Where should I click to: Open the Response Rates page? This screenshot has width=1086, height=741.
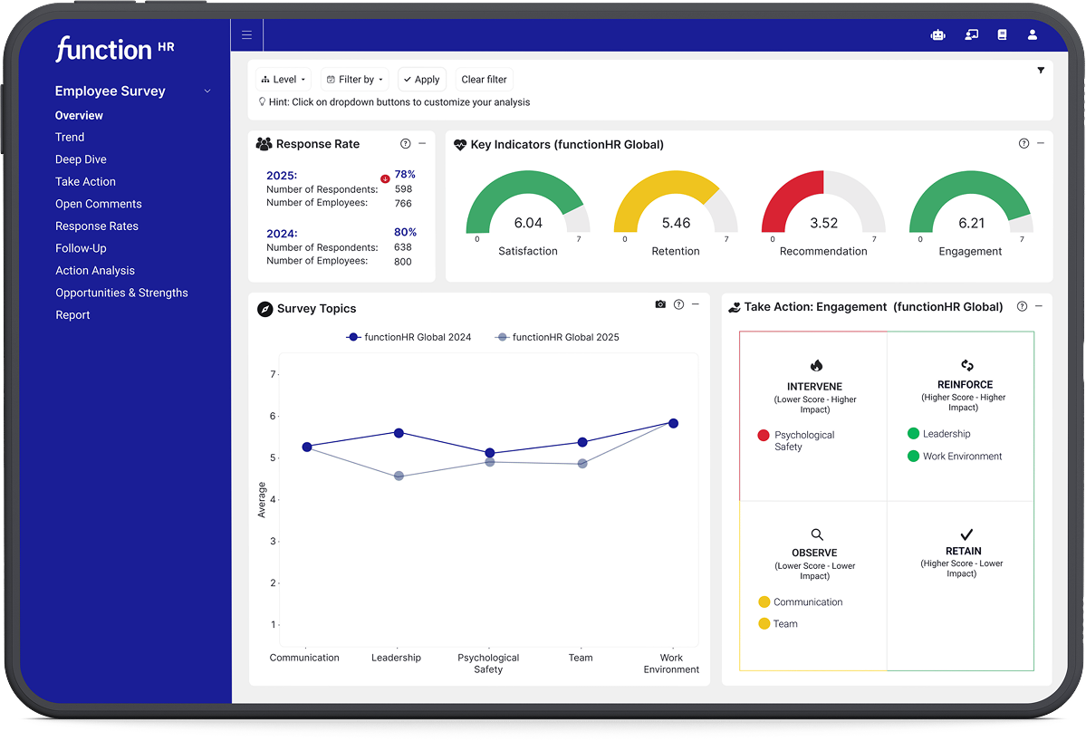click(97, 226)
